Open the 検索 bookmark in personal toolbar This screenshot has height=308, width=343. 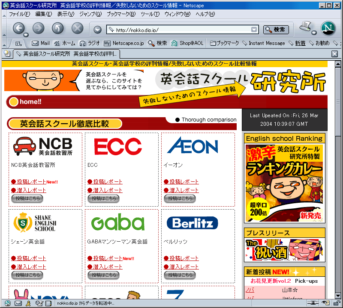click(x=157, y=43)
